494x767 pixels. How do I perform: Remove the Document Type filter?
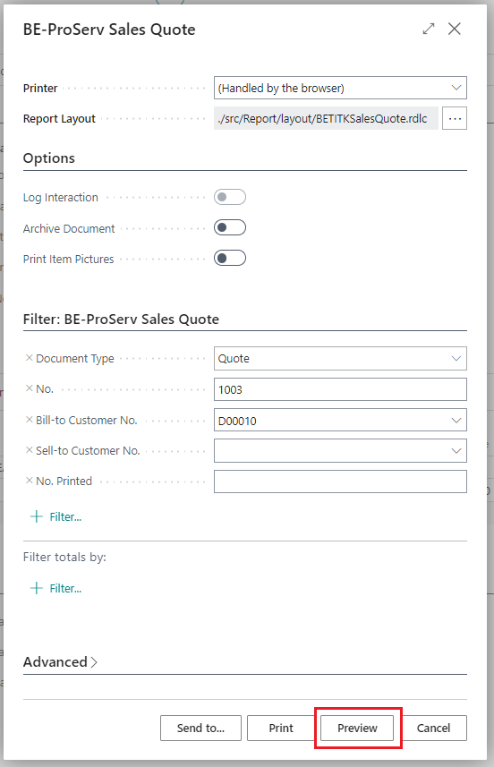click(29, 358)
